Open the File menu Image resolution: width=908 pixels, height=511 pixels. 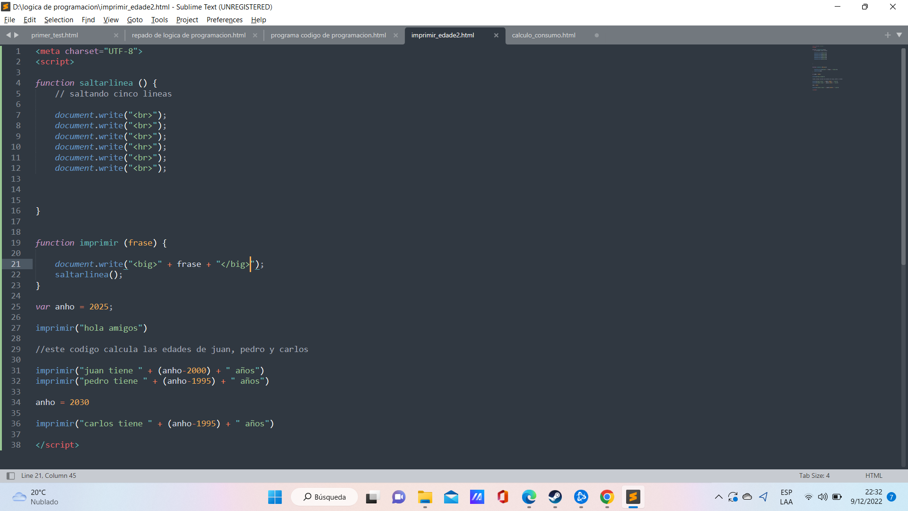click(9, 19)
